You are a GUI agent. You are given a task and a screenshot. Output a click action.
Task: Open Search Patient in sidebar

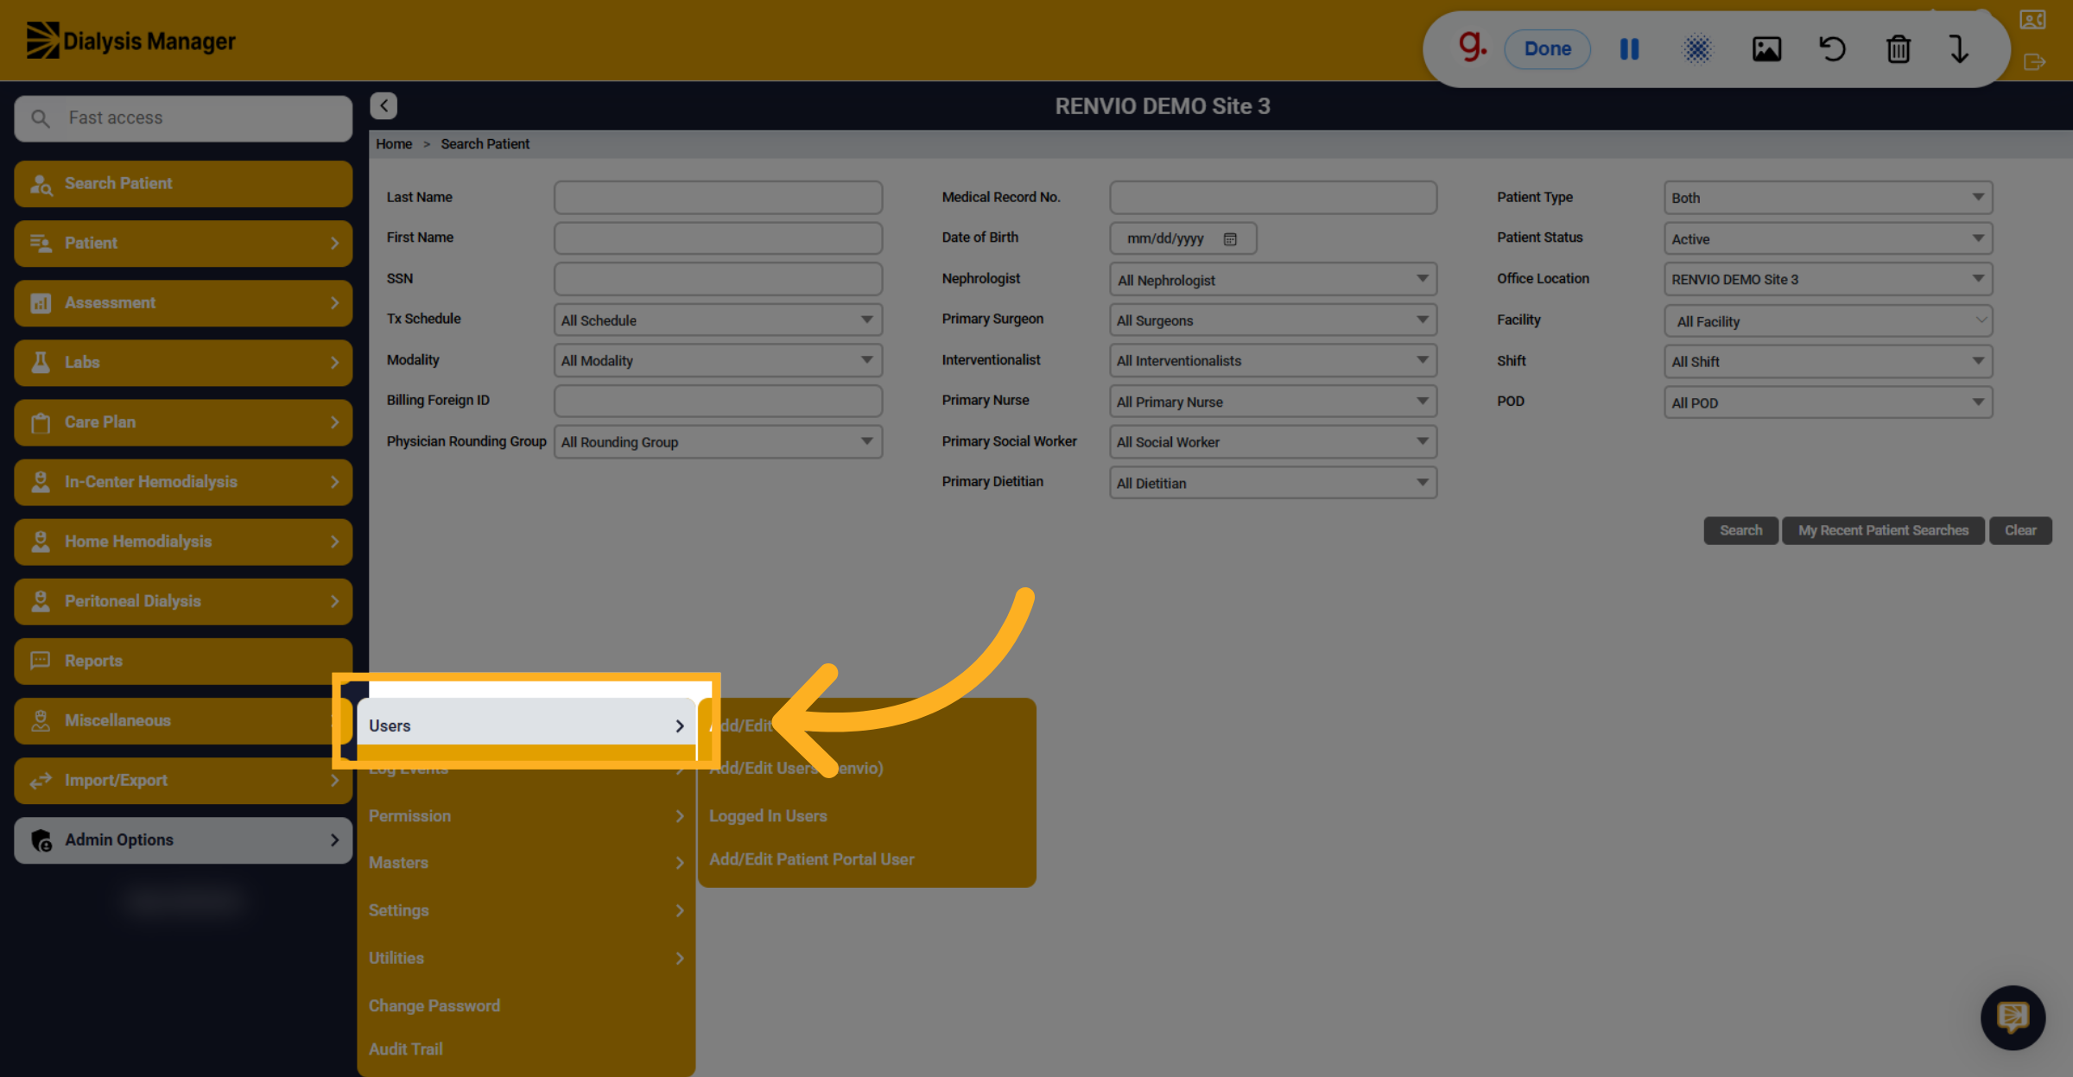(x=183, y=184)
